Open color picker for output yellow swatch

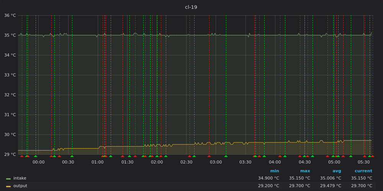(8, 186)
